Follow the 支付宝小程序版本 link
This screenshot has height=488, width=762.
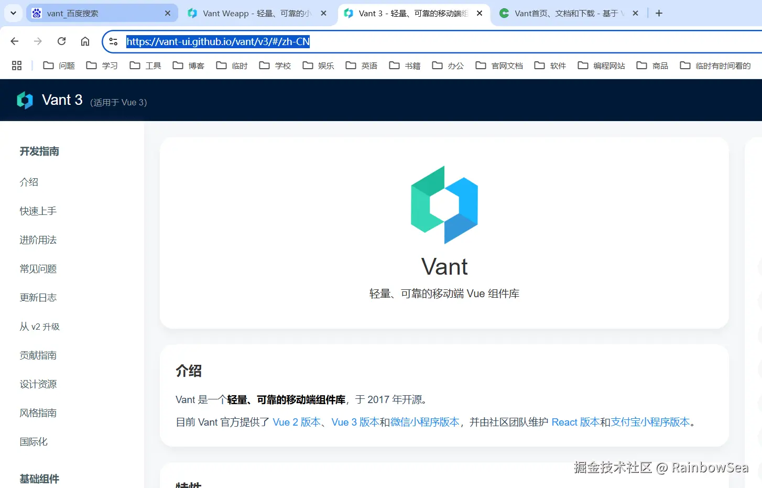pos(650,422)
